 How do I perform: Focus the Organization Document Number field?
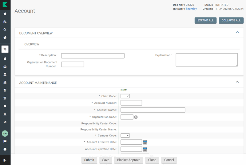point(73,64)
